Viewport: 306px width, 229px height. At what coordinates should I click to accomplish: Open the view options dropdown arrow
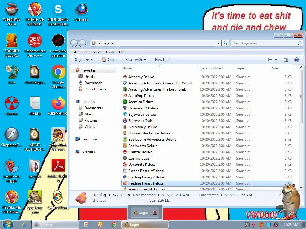coord(276,60)
